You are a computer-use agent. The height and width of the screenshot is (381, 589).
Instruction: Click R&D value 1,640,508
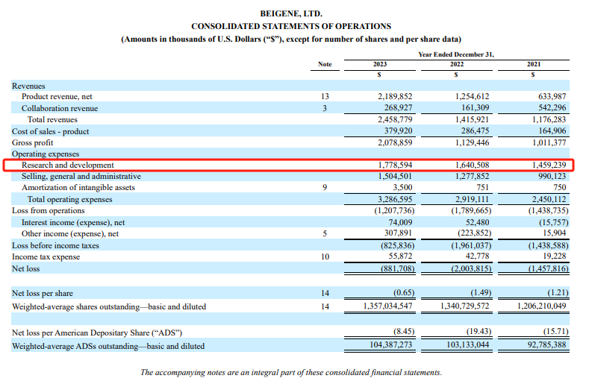tap(473, 165)
